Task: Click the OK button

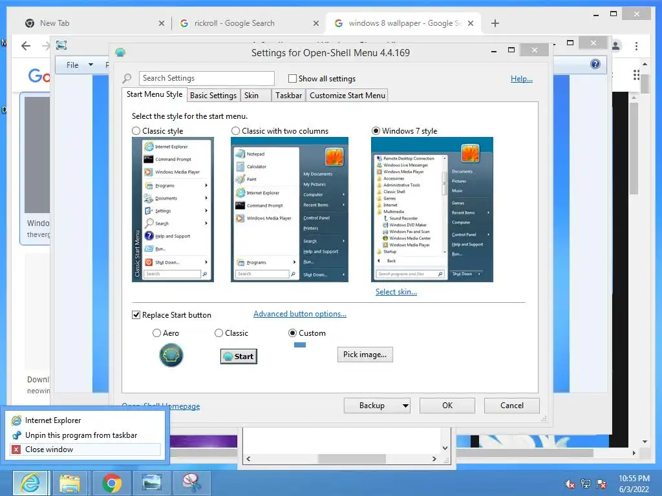Action: pos(447,406)
